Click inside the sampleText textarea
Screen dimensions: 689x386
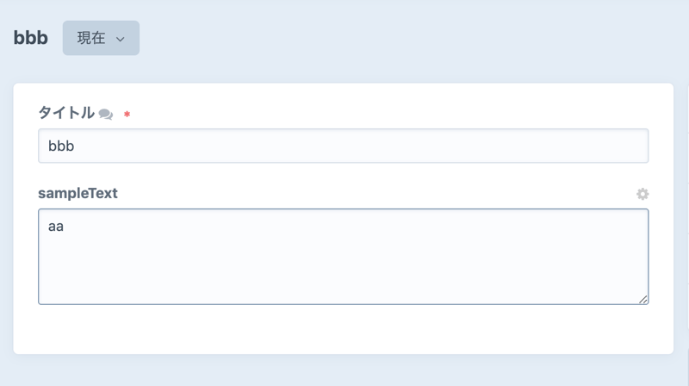(343, 256)
